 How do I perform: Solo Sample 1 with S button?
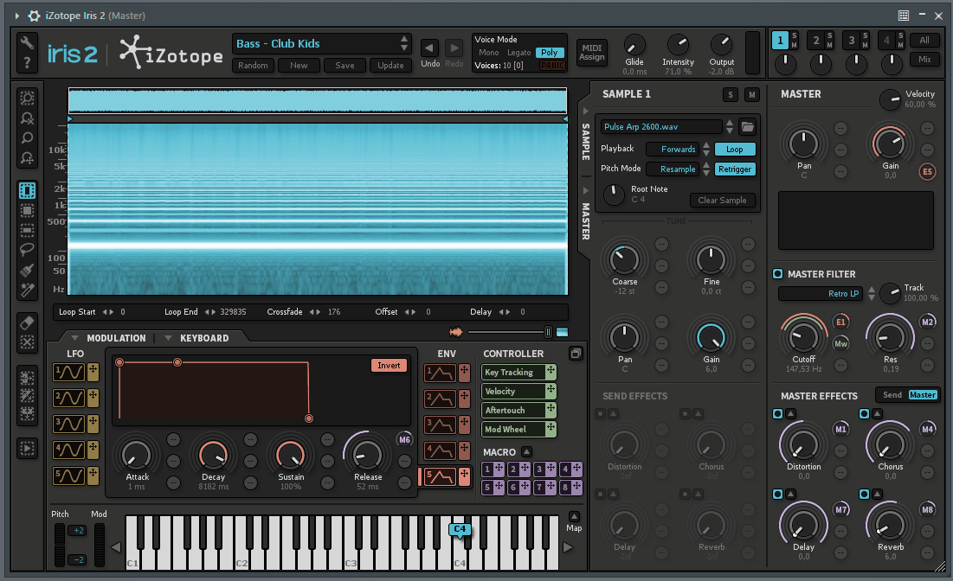point(731,95)
